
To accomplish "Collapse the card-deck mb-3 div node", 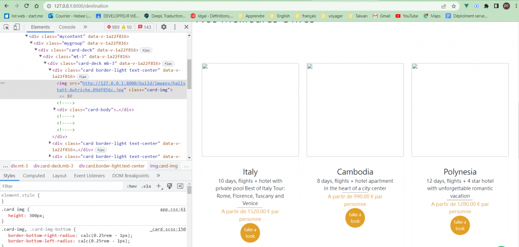I will pyautogui.click(x=45, y=63).
